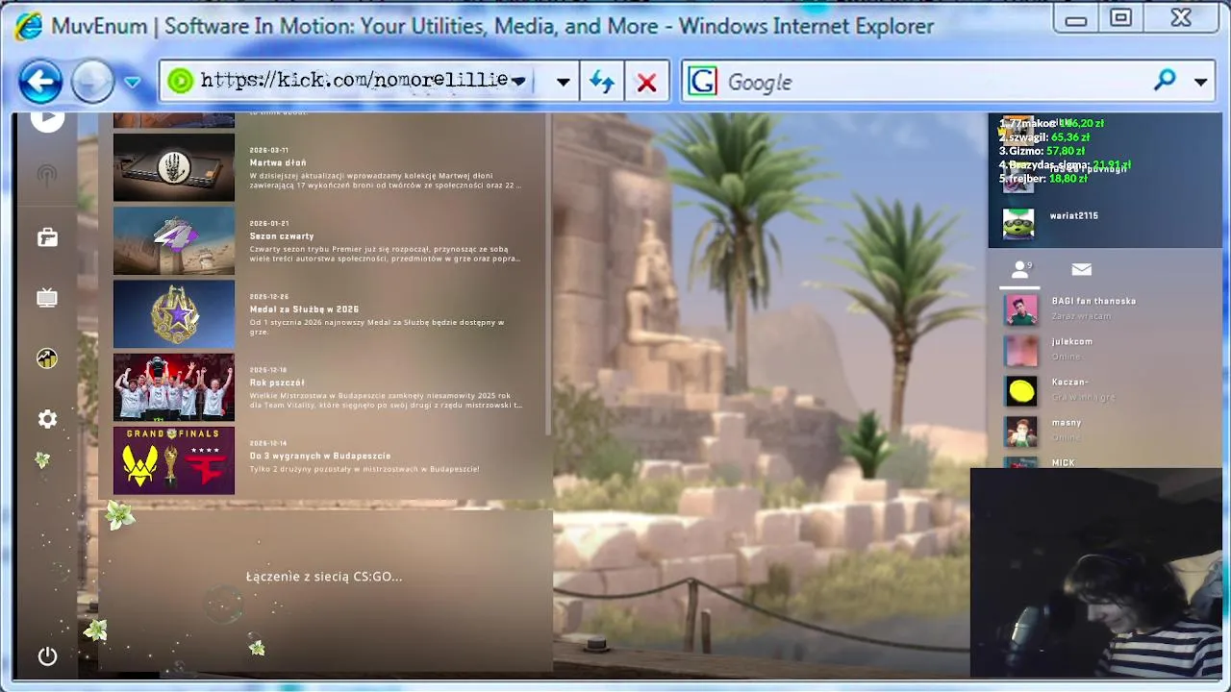Open the Grand Finals news thumbnail
The height and width of the screenshot is (692, 1231).
(x=174, y=460)
